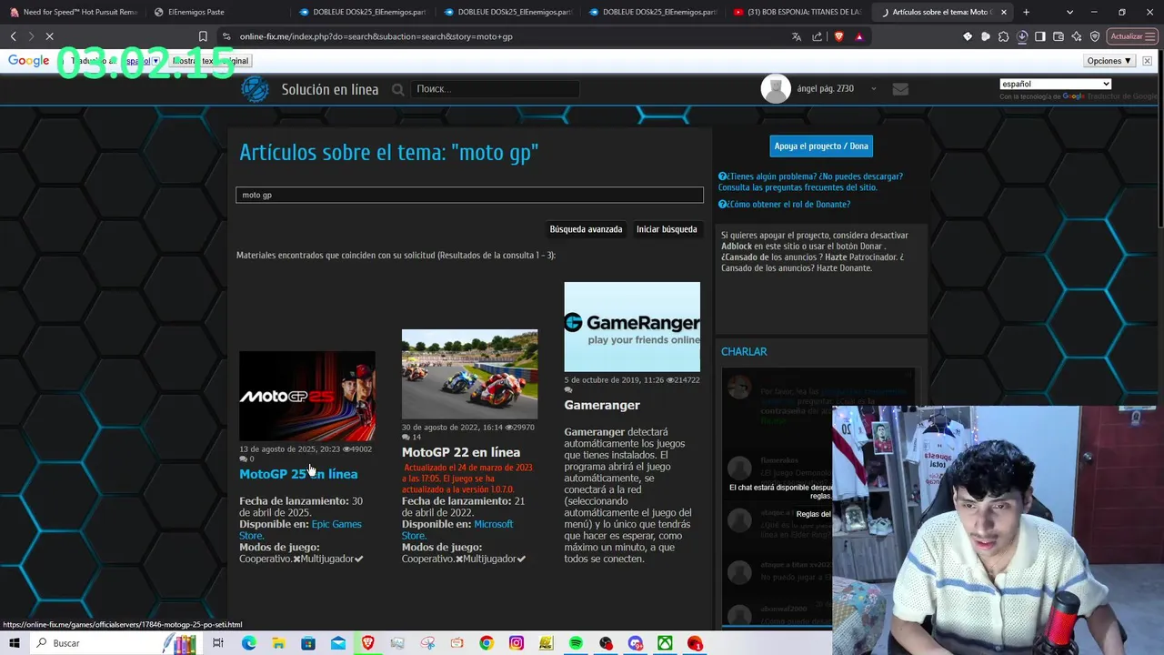Open Epic Games Store link
The height and width of the screenshot is (655, 1164).
[x=300, y=529]
